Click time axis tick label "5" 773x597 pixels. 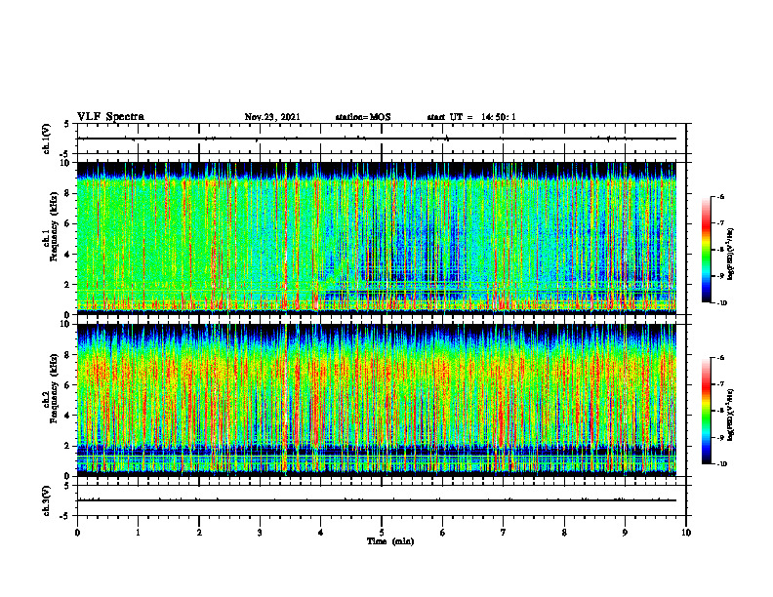click(x=382, y=533)
